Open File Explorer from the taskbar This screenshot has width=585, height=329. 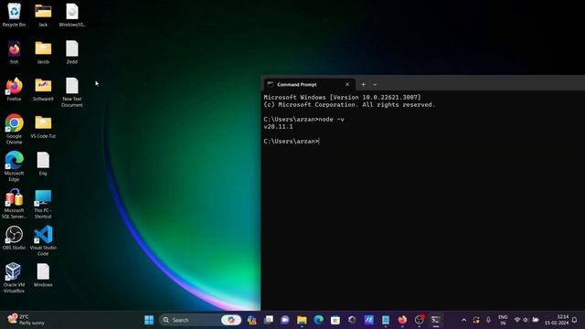(x=302, y=320)
